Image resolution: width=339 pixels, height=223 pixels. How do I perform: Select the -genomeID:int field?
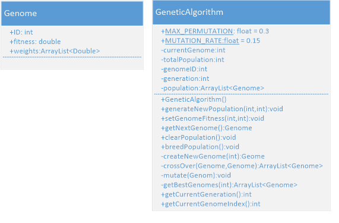(x=184, y=70)
